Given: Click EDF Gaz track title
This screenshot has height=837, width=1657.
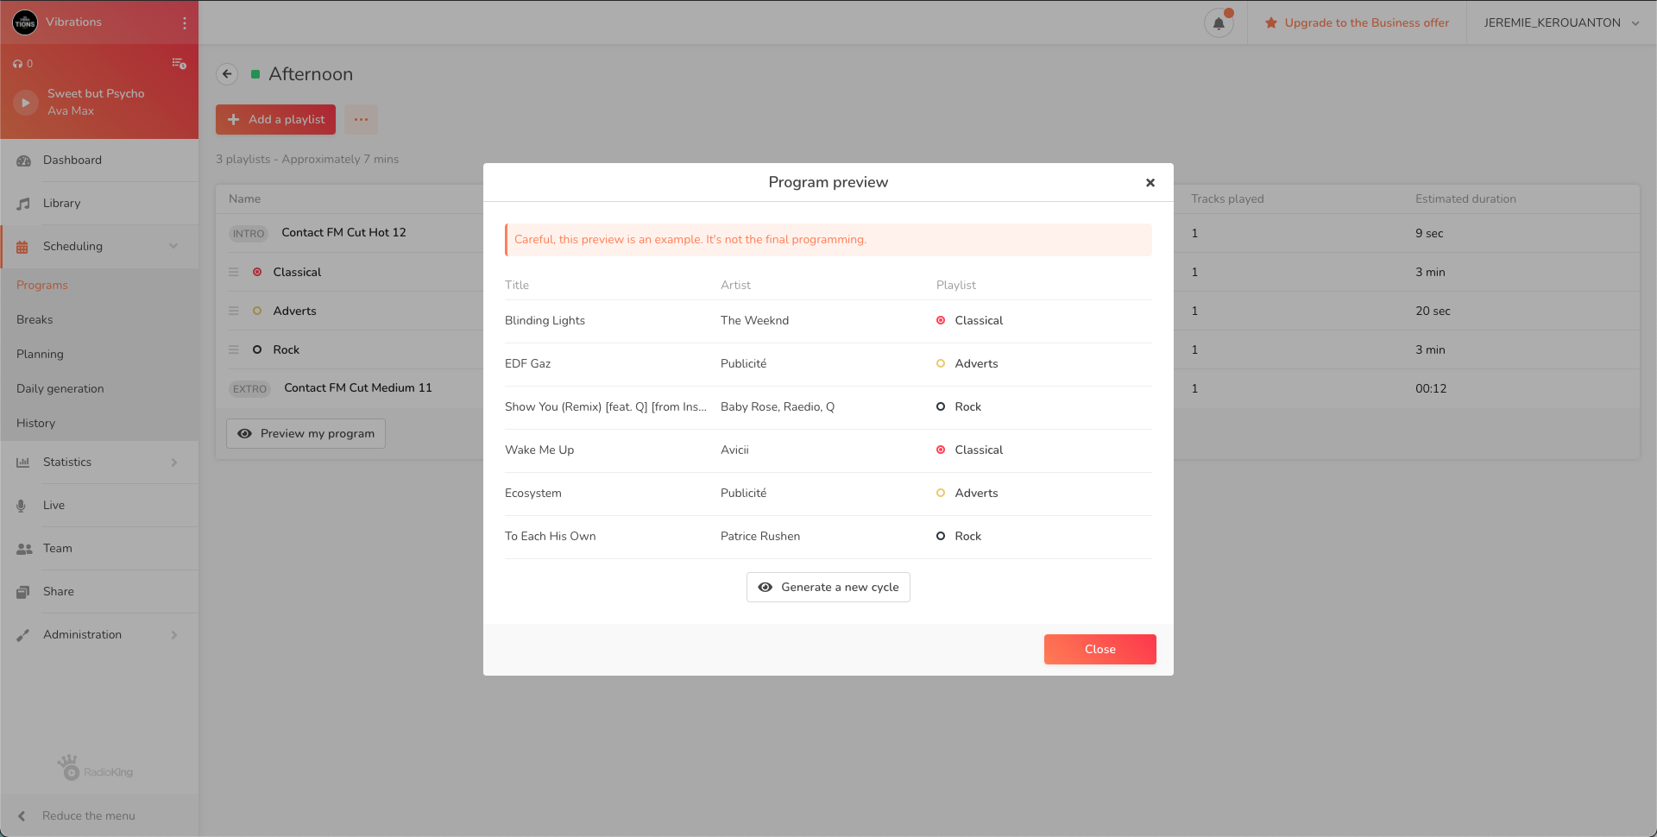Looking at the screenshot, I should click(527, 363).
